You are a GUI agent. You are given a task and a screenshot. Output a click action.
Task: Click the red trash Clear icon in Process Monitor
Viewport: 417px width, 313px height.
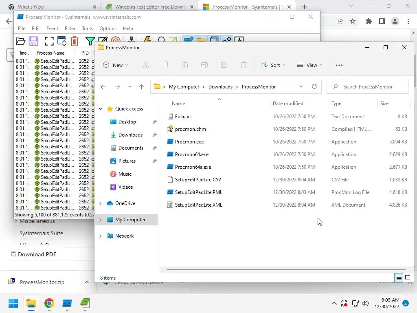click(75, 41)
